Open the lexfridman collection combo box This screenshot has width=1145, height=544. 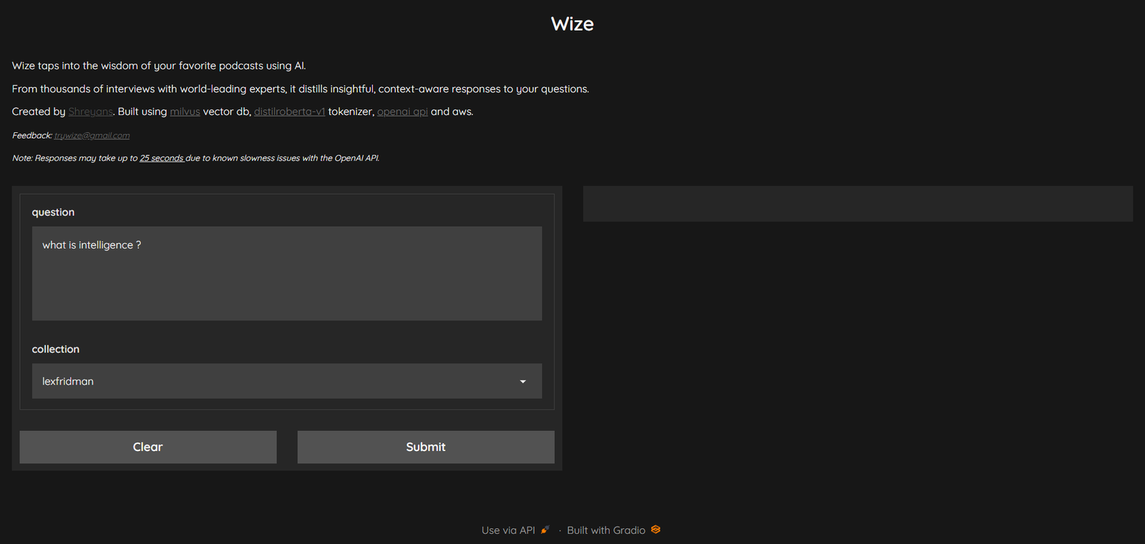click(x=272, y=382)
